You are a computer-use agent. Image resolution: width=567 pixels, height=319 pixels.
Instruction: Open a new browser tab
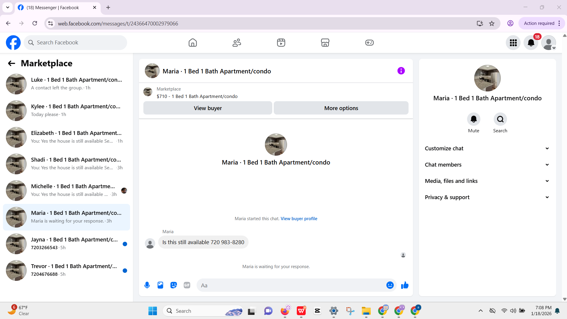coord(108,7)
